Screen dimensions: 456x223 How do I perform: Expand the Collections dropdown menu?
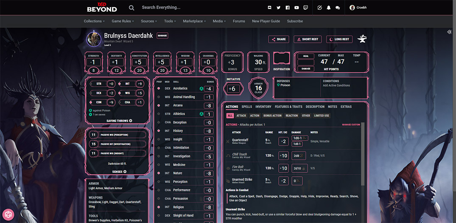coord(94,21)
